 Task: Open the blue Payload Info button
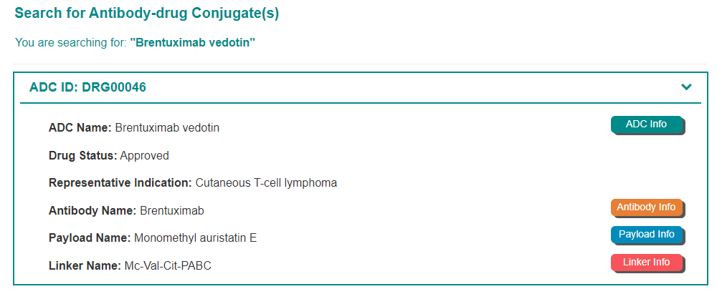647,235
